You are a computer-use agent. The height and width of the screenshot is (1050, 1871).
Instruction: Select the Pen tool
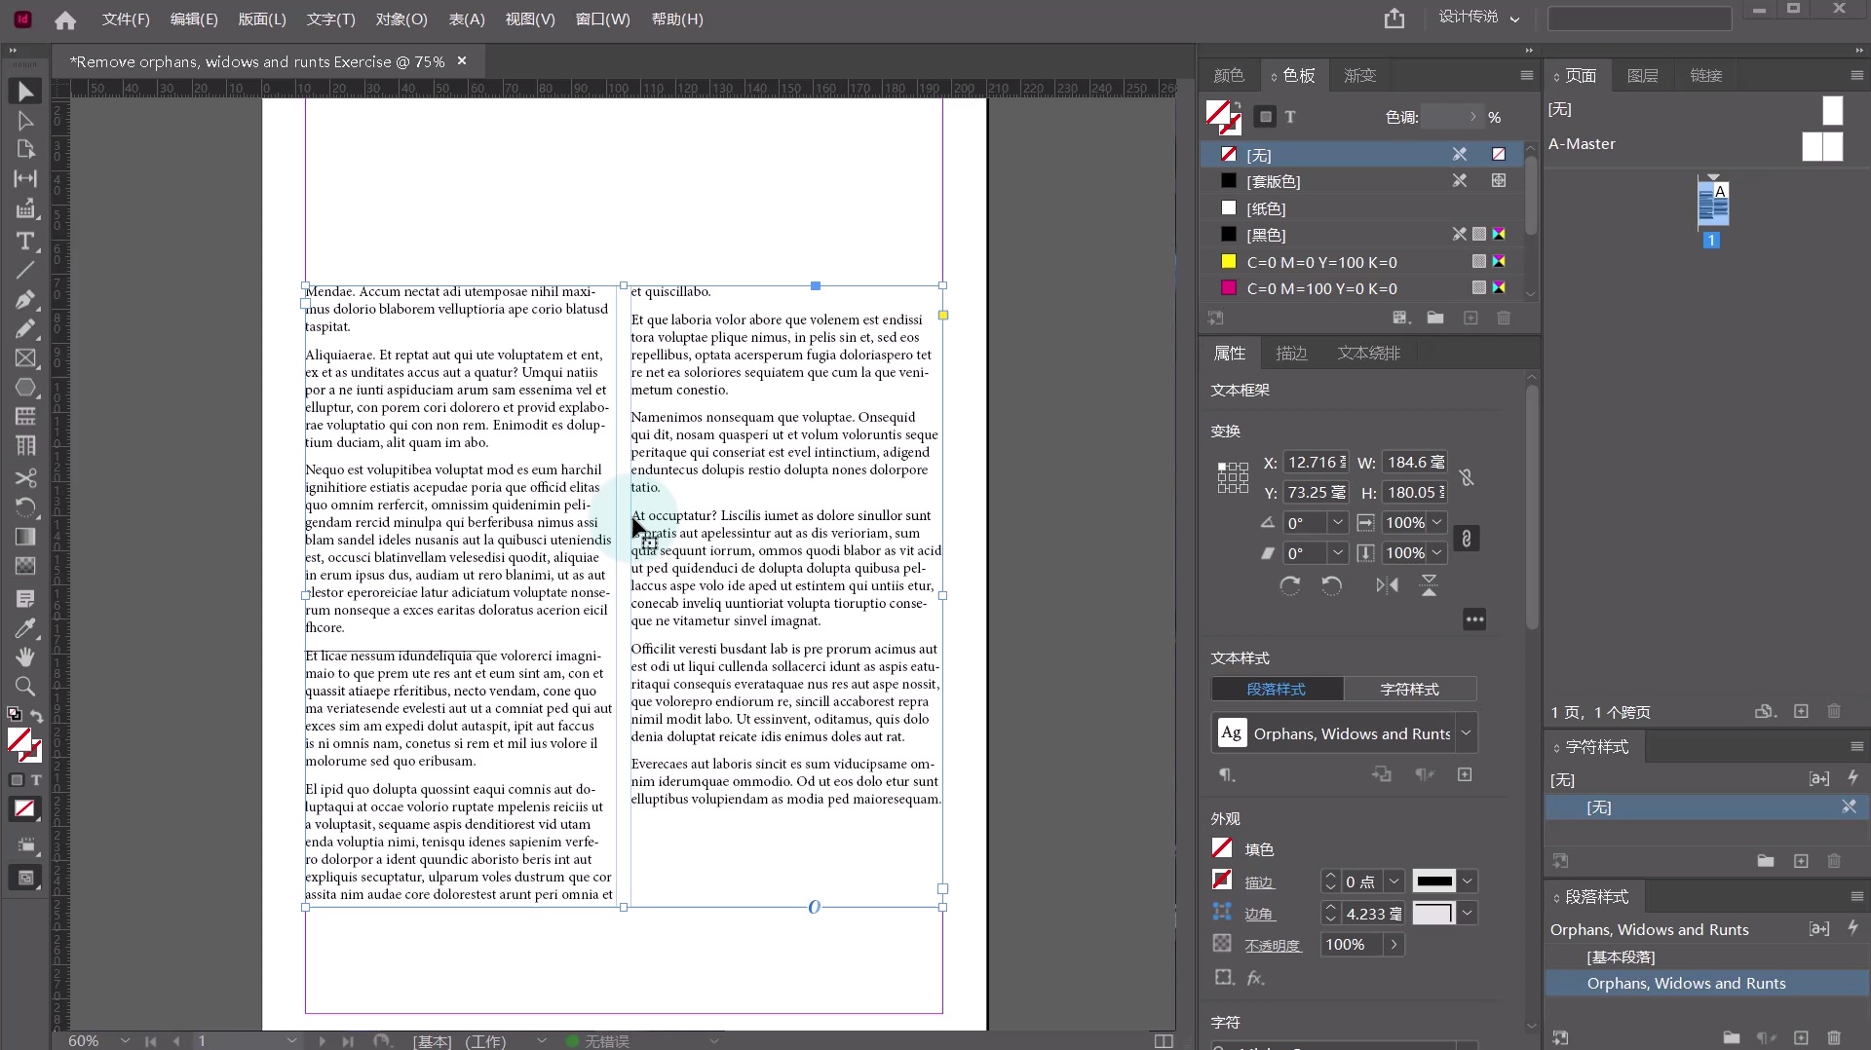25,300
